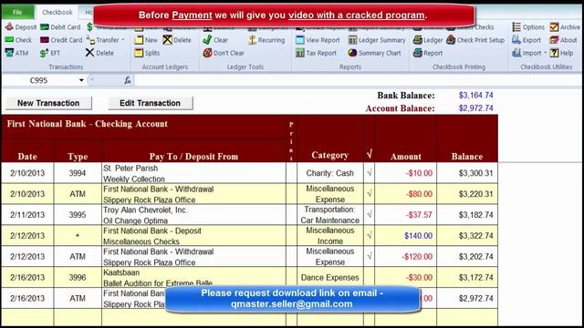Open Checkbook Options
The height and width of the screenshot is (328, 584).
pos(528,26)
